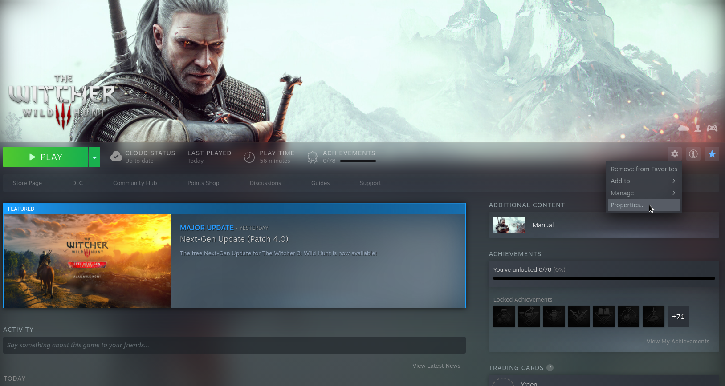This screenshot has height=386, width=725.
Task: Go to the Community Hub tab
Action: click(x=135, y=183)
